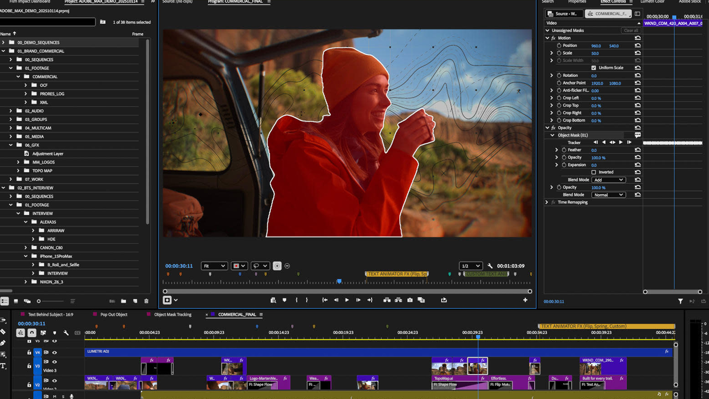Play the program monitor
709x399 pixels.
[x=347, y=300]
